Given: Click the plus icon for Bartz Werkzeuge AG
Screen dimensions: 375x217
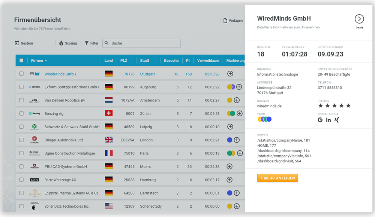Looking at the screenshot, I should 229,180.
